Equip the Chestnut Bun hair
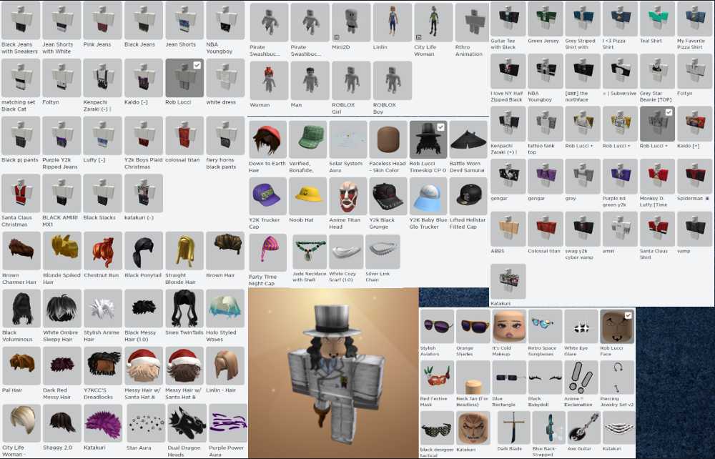Viewport: 715px width, 459px height. [x=102, y=251]
